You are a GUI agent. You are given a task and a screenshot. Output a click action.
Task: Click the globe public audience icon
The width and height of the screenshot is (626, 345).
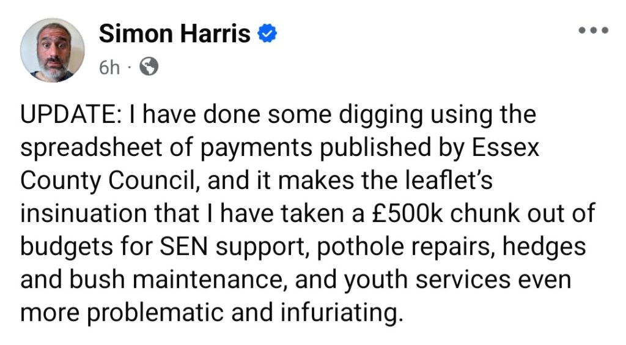tap(149, 67)
